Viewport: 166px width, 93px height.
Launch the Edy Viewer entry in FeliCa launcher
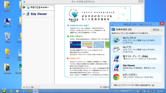(136, 68)
